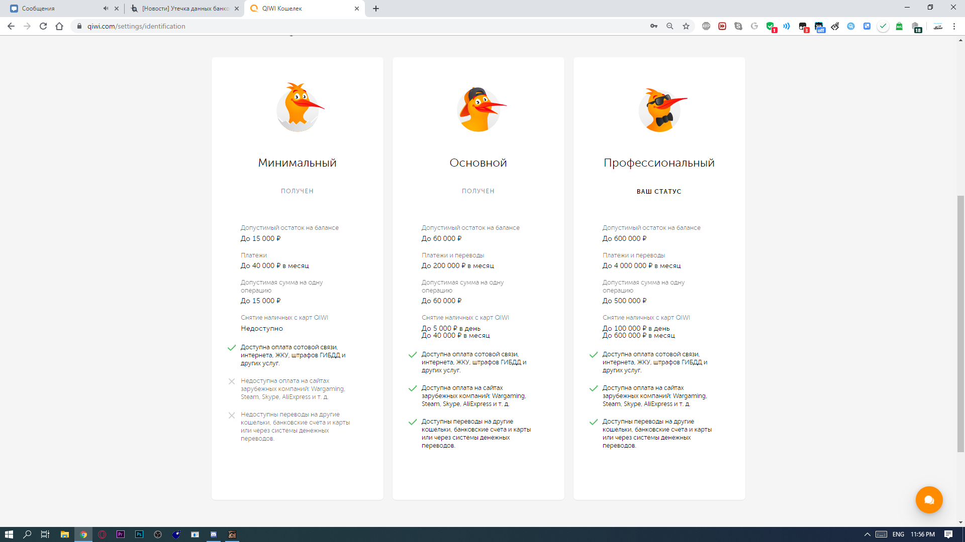
Task: Open the zoom level indicator
Action: [x=670, y=26]
